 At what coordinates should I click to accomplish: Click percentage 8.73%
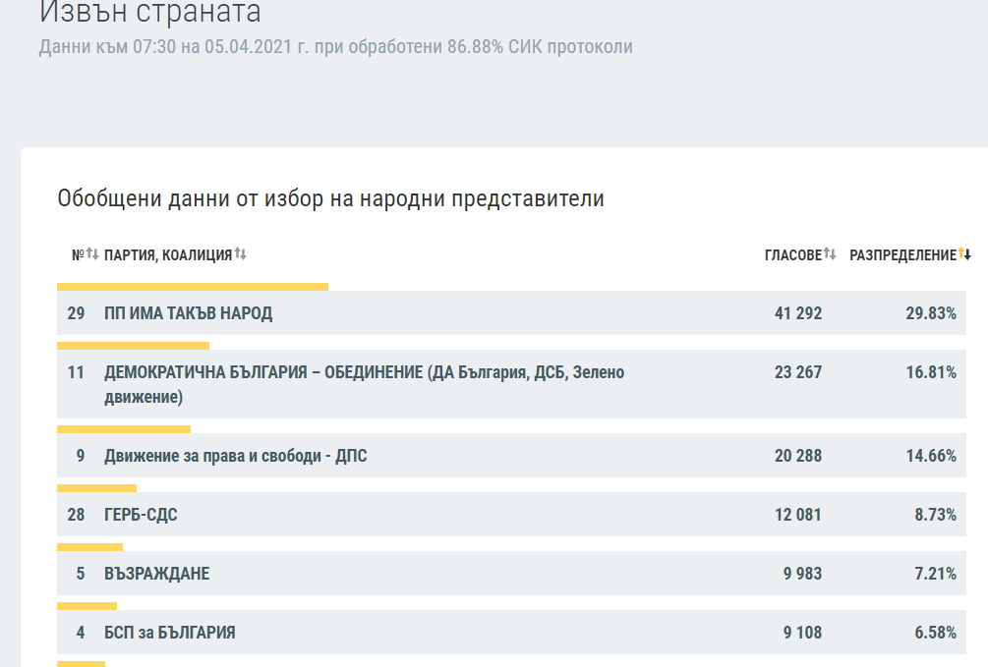point(936,515)
